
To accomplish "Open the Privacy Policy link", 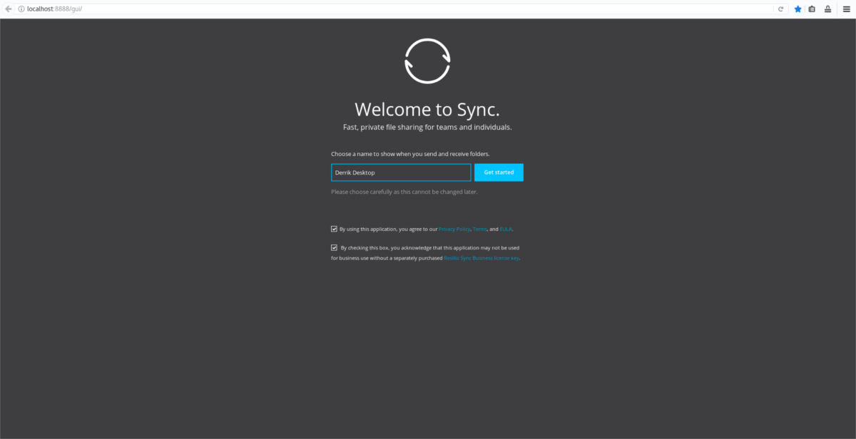I will pos(454,229).
